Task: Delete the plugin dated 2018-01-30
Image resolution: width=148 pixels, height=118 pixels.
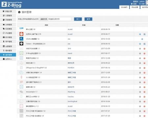Action: [144, 97]
